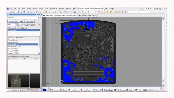Image resolution: width=174 pixels, height=98 pixels.
Task: Click the home tree icon in navigation bar
Action: pos(112,8)
